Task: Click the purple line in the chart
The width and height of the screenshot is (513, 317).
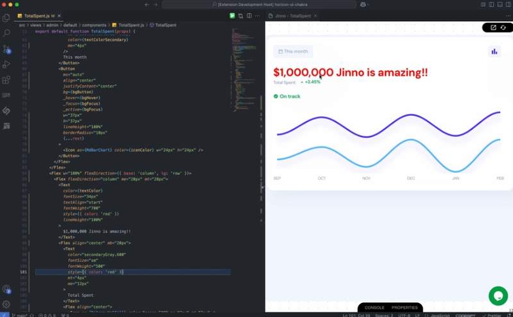Action: [x=388, y=124]
